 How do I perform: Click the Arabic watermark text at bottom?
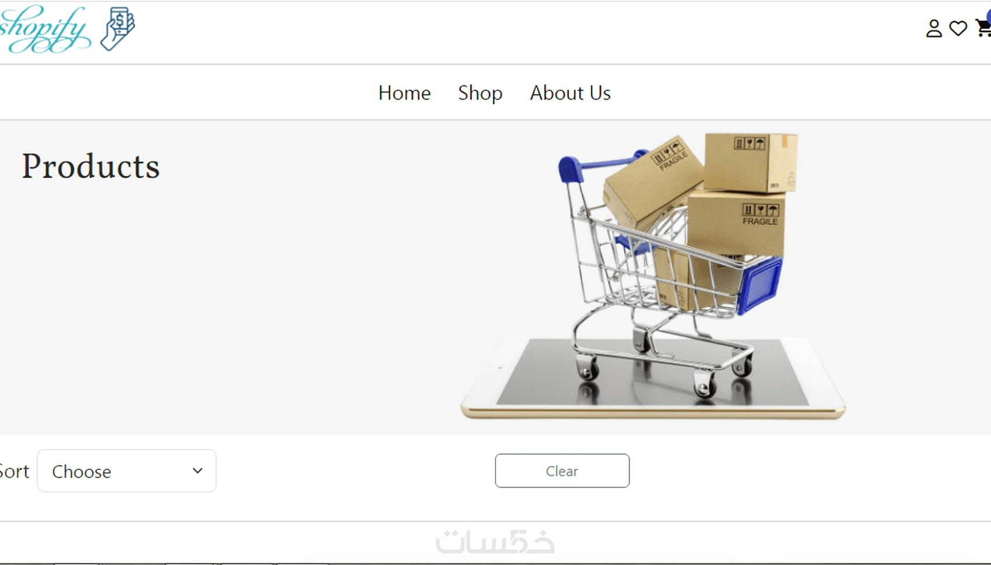[x=495, y=542]
